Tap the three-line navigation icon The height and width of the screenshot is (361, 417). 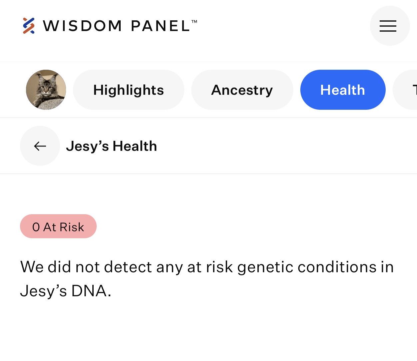point(388,26)
